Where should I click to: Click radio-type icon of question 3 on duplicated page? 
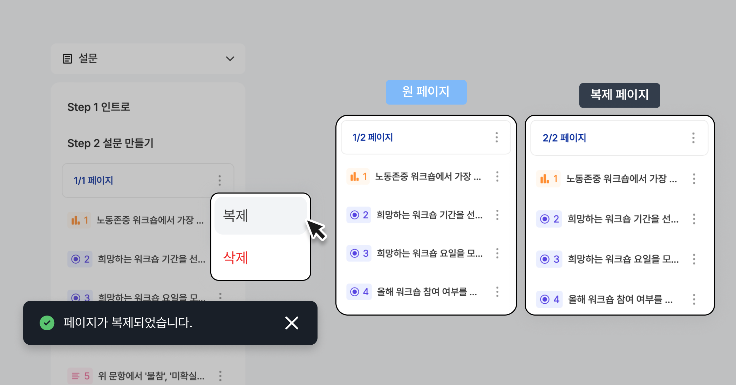coord(545,259)
